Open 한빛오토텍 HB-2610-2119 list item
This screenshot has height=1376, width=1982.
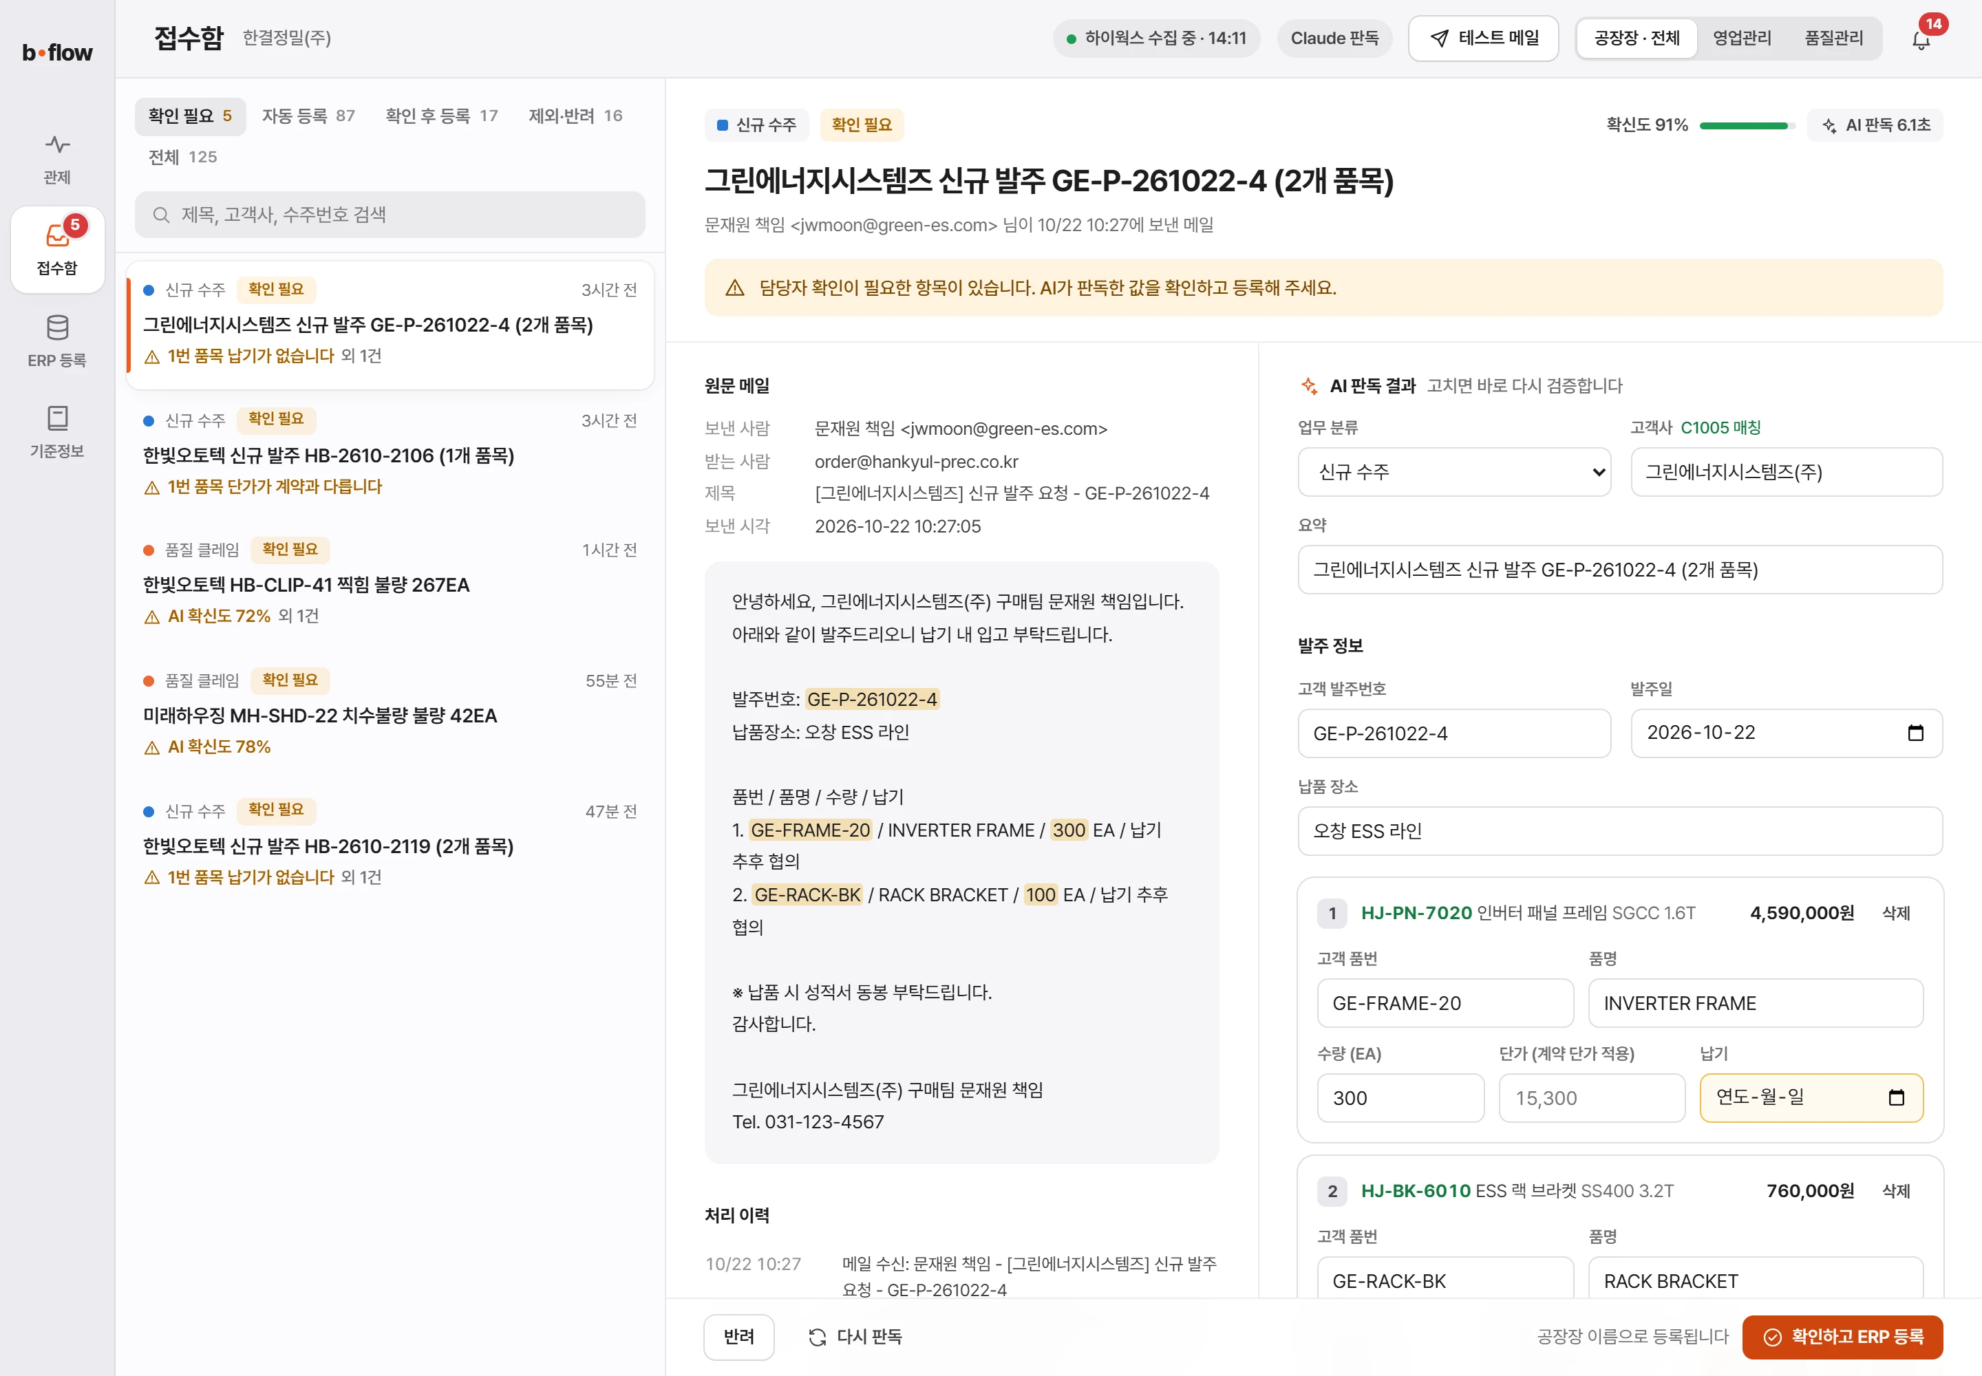click(390, 846)
